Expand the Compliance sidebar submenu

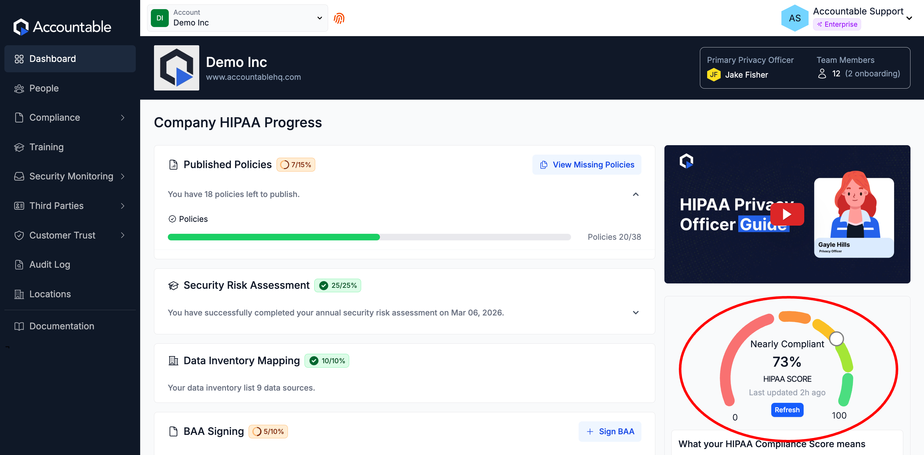click(x=123, y=118)
